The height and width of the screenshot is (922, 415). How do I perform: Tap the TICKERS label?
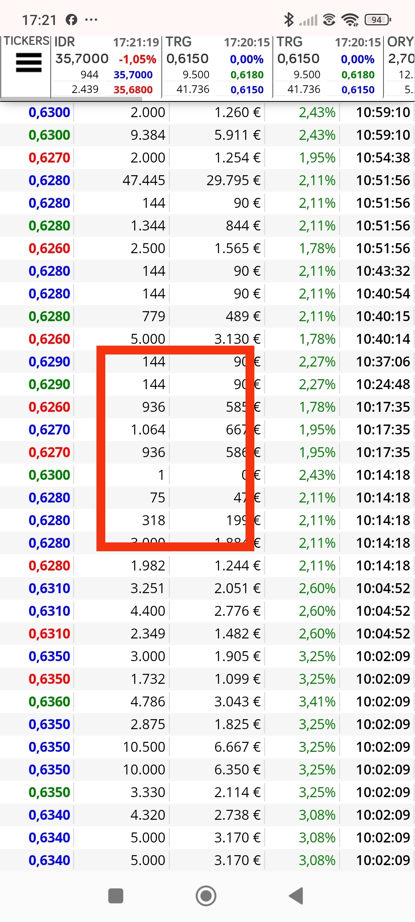27,41
